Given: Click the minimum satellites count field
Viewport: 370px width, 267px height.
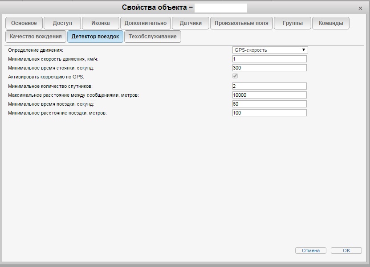Looking at the screenshot, I should pyautogui.click(x=269, y=86).
